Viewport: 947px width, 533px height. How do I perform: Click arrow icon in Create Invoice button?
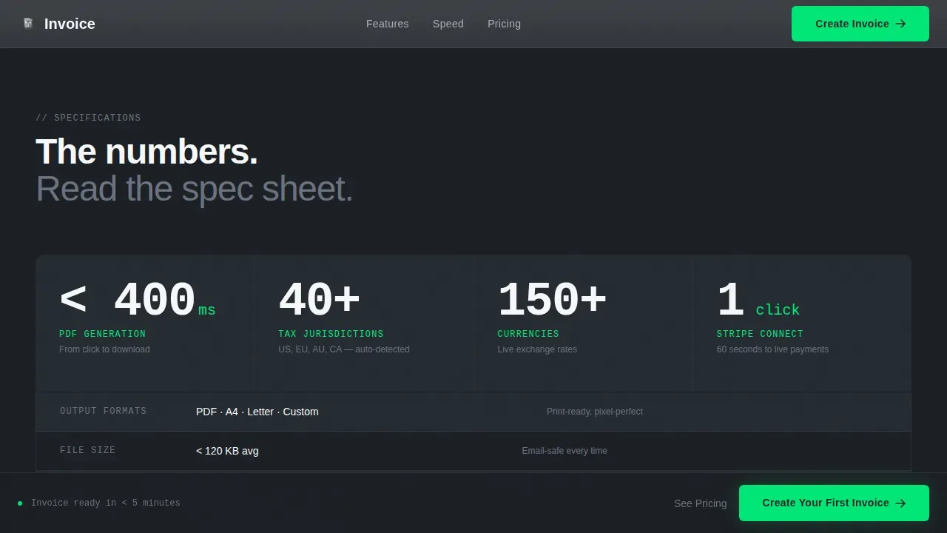pos(900,24)
